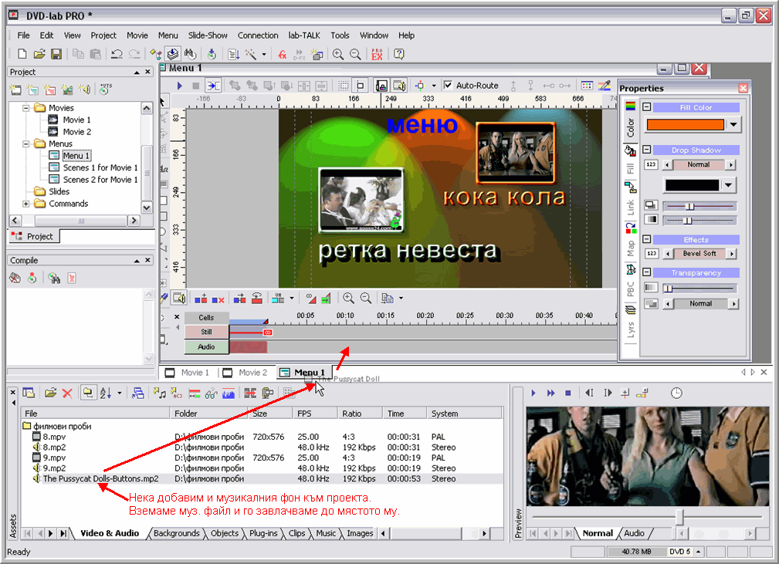Open the Connection menu

tap(258, 35)
